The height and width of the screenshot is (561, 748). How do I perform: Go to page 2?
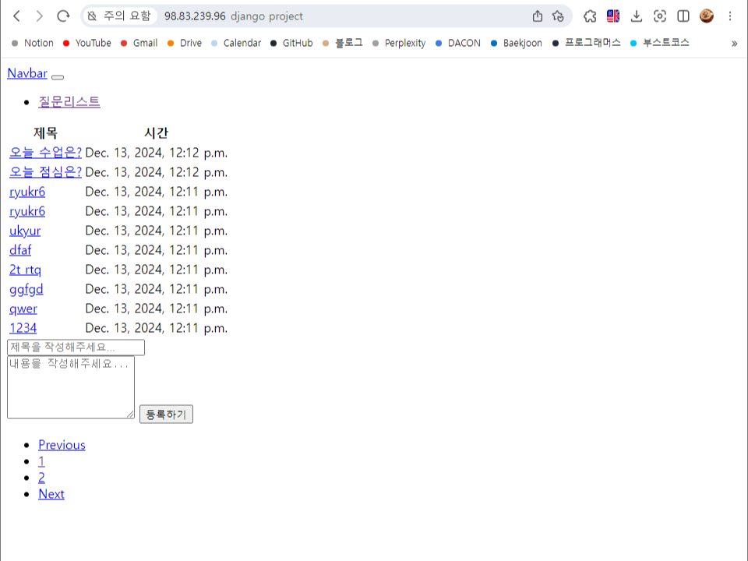[41, 478]
